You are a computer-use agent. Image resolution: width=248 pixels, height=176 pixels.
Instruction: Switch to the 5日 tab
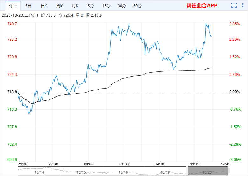tap(28, 6)
